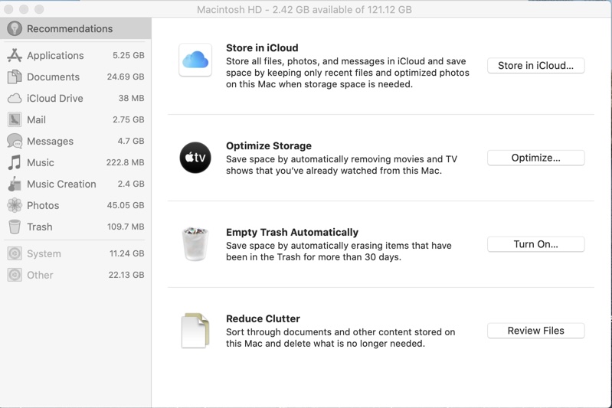Image resolution: width=612 pixels, height=408 pixels.
Task: Click the Music Creation guitar icon
Action: tap(15, 184)
